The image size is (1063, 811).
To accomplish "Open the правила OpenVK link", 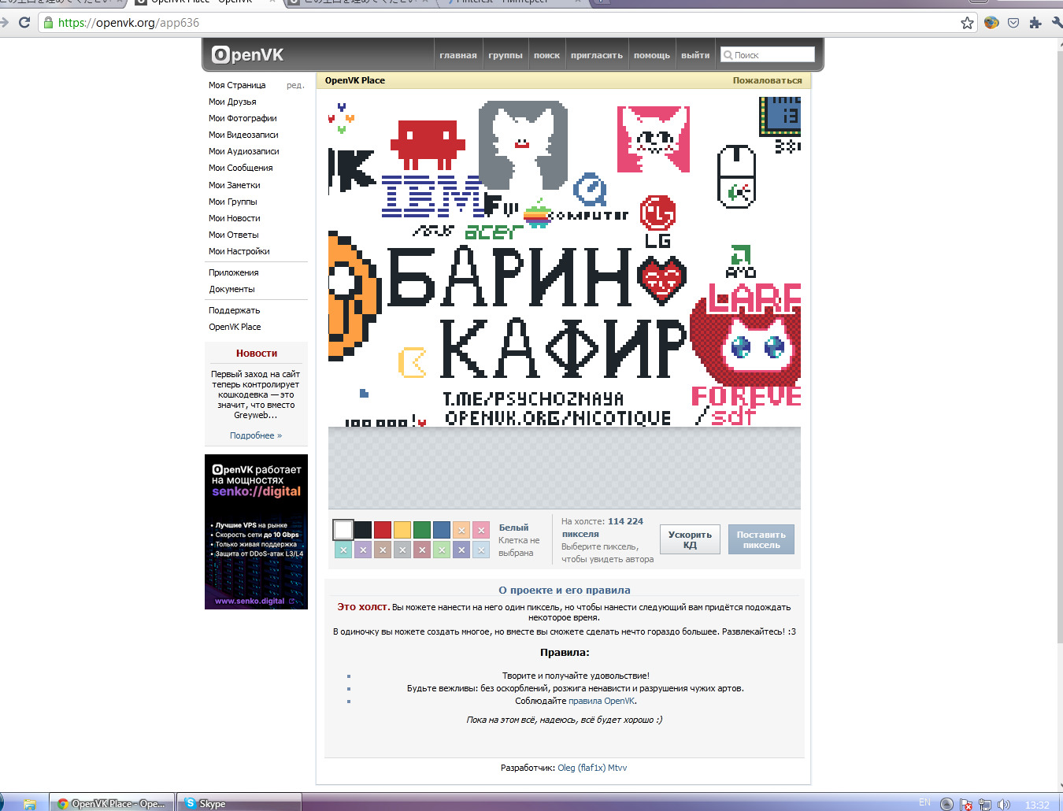I will [x=602, y=701].
